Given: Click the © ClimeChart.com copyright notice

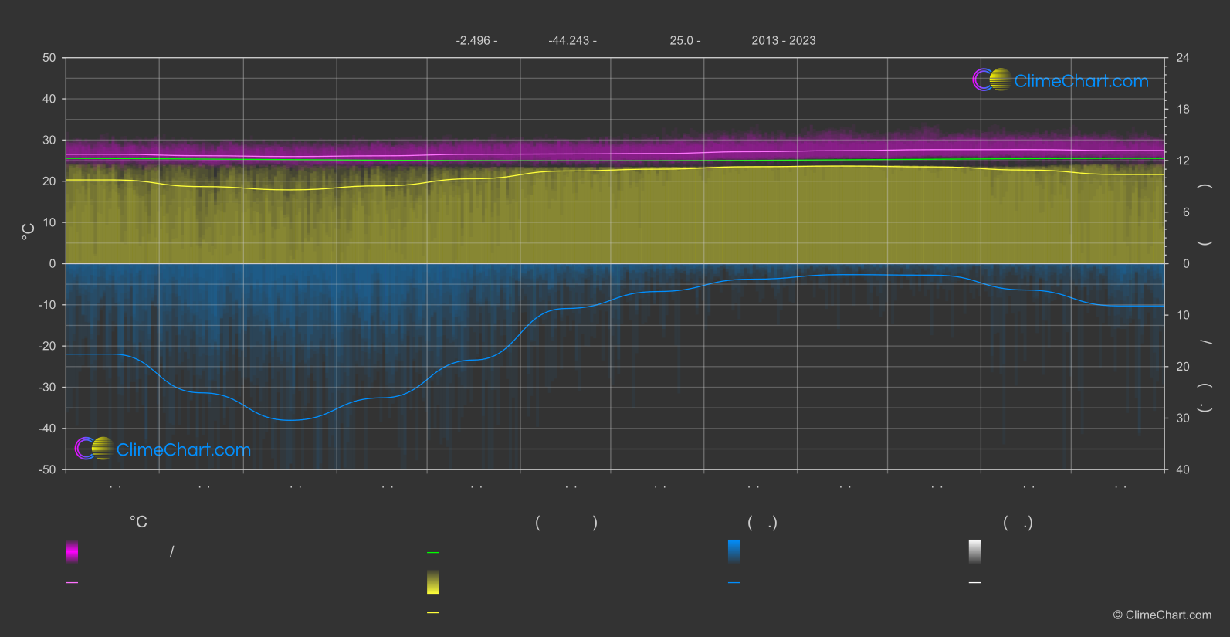Looking at the screenshot, I should [x=1162, y=615].
